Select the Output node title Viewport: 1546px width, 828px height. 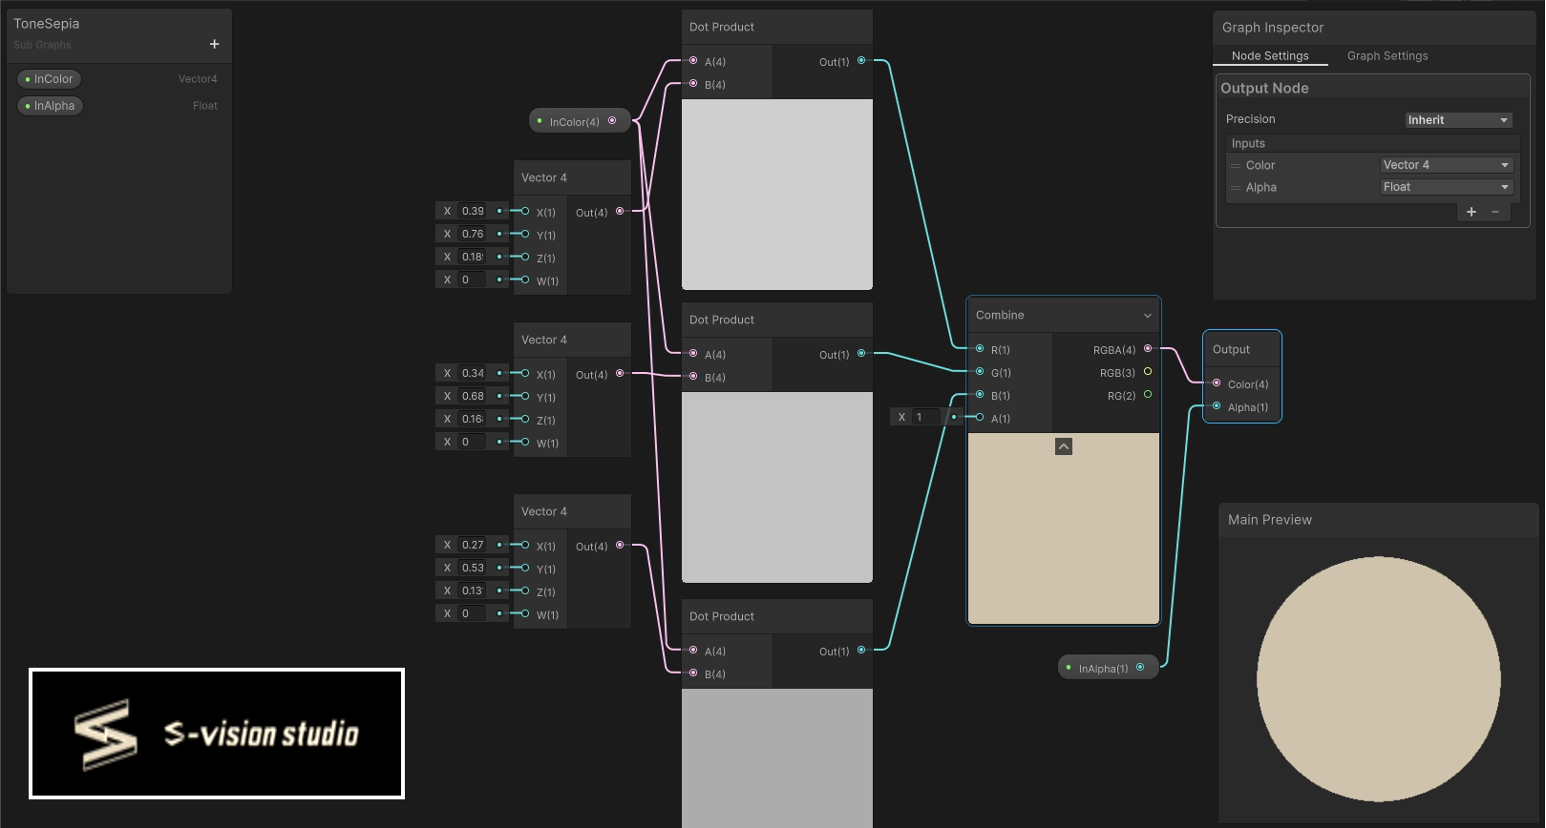point(1231,349)
